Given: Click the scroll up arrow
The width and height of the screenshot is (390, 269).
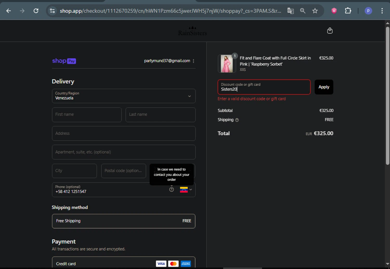Looking at the screenshot, I should click(387, 23).
